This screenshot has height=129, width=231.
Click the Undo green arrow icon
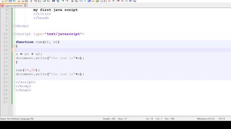point(44,1)
